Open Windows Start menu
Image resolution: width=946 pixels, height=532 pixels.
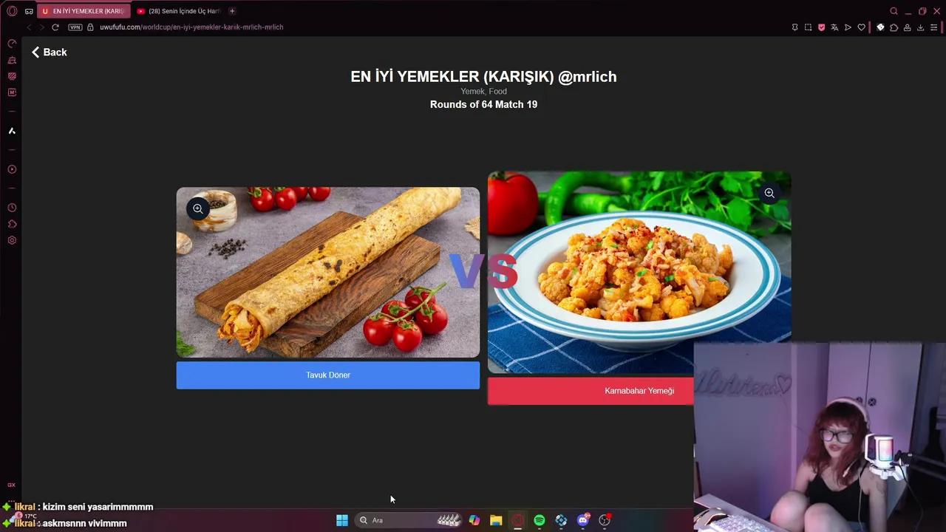point(342,520)
